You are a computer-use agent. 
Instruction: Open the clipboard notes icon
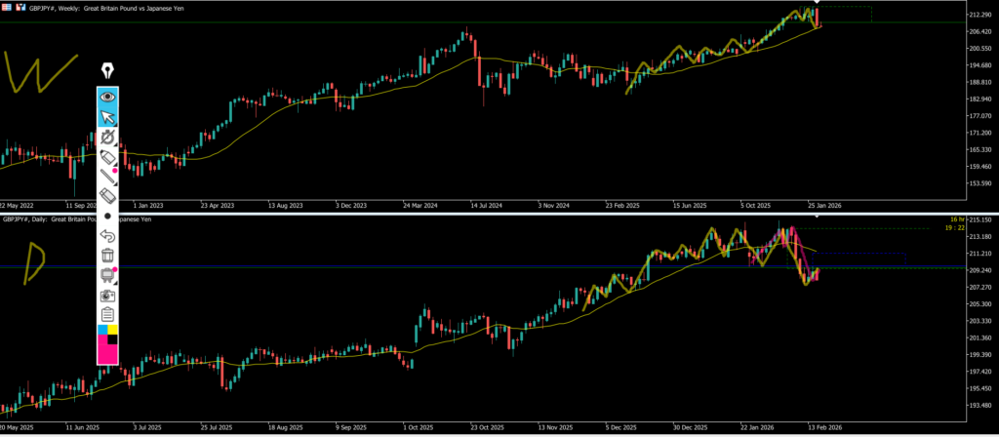coord(108,315)
